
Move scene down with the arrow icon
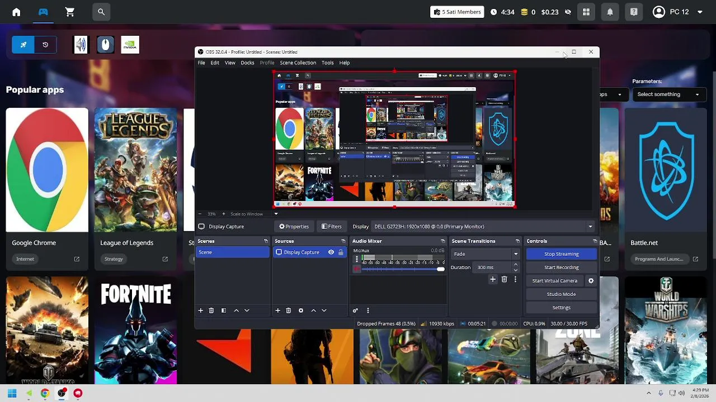(247, 310)
